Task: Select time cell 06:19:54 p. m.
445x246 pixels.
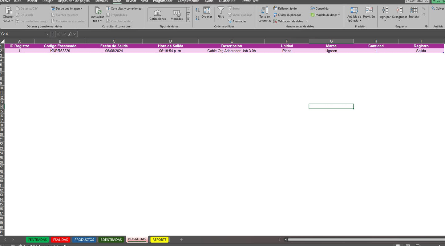Action: [x=170, y=51]
